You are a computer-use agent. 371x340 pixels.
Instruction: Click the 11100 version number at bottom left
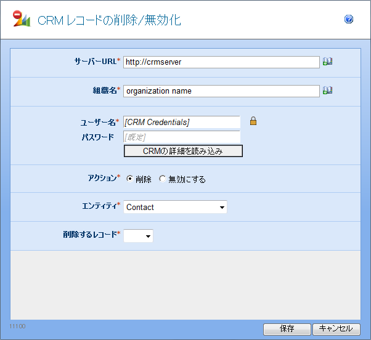17,325
